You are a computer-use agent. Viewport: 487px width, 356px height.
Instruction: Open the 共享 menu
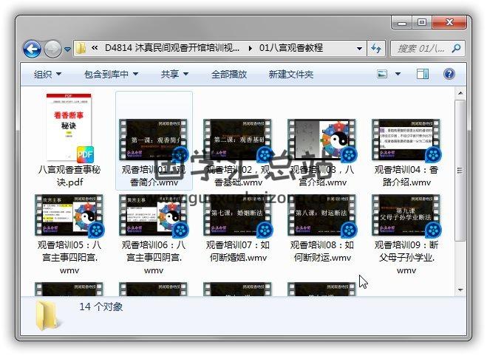click(x=174, y=74)
